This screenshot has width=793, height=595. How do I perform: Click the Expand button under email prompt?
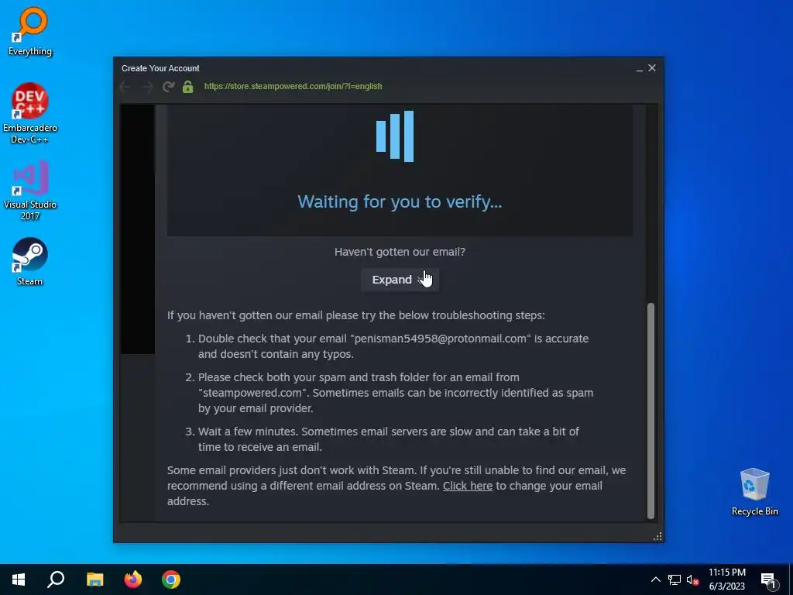400,280
